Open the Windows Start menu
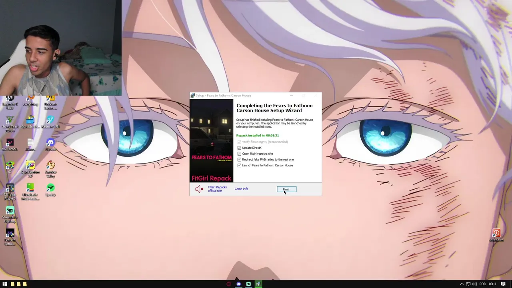 tap(5, 284)
